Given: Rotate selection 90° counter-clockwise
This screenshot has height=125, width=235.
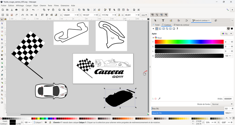Looking at the screenshot, I should [x=23, y=15].
